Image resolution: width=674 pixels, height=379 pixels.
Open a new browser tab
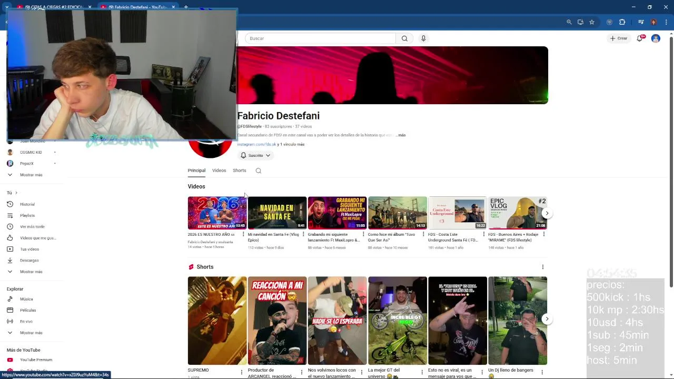186,7
